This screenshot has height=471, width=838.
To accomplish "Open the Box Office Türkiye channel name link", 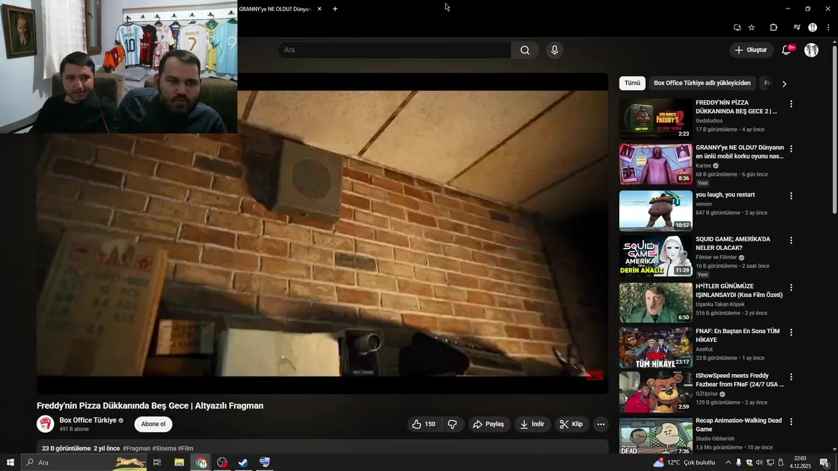I will coord(88,420).
